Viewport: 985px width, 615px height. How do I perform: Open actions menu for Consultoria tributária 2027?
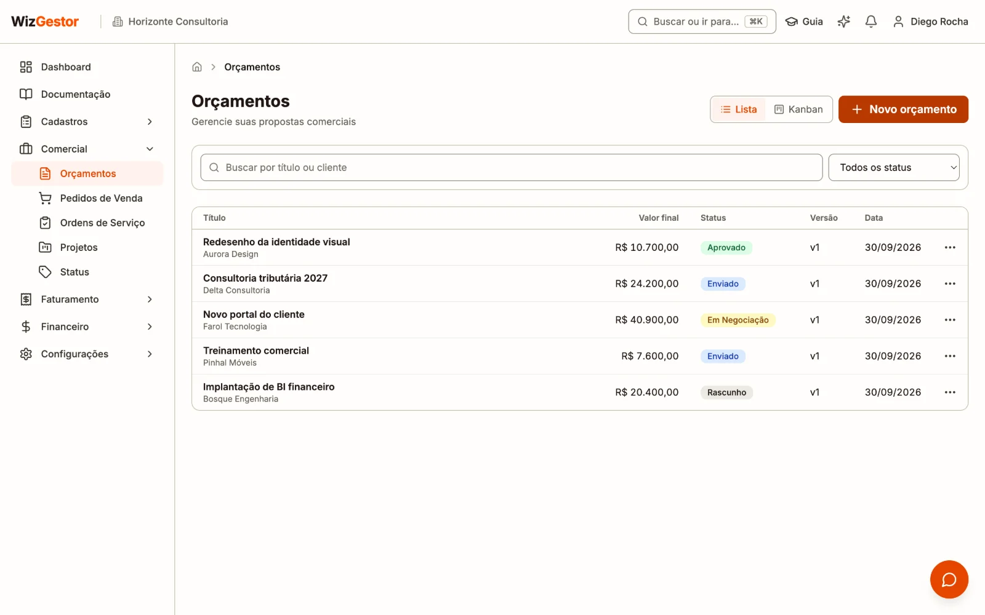(950, 284)
